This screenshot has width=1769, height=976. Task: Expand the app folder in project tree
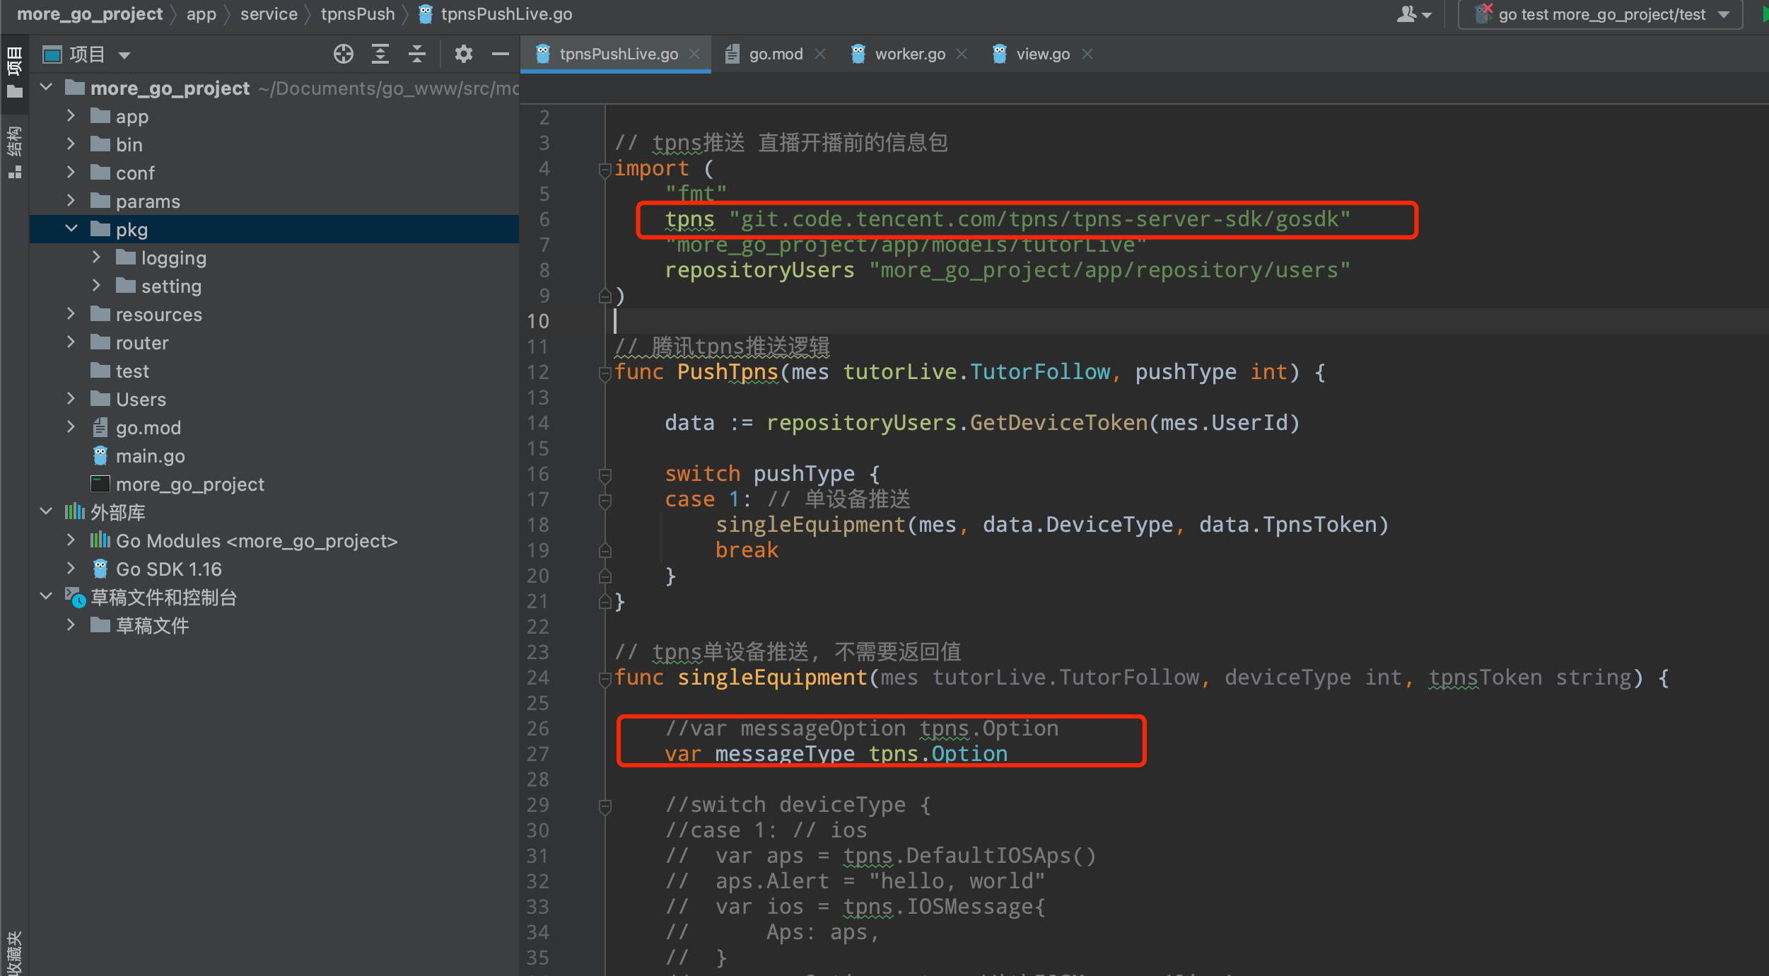click(70, 115)
